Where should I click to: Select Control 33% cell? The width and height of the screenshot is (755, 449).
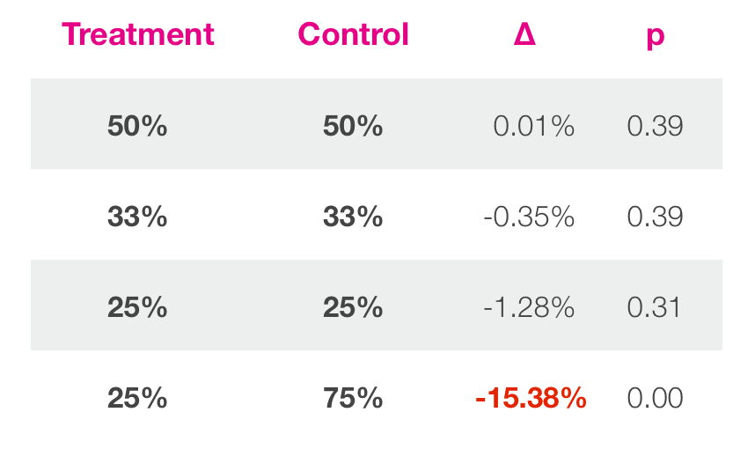[353, 217]
